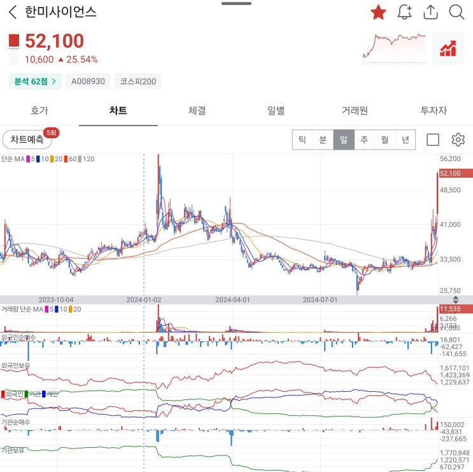The width and height of the screenshot is (473, 472).
Task: Select the 년 yearly interval
Action: [405, 139]
